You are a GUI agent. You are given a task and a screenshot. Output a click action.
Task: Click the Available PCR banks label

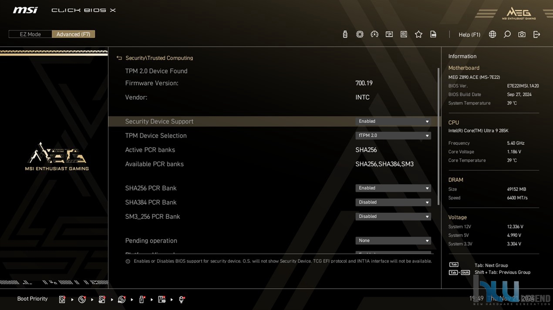point(154,164)
